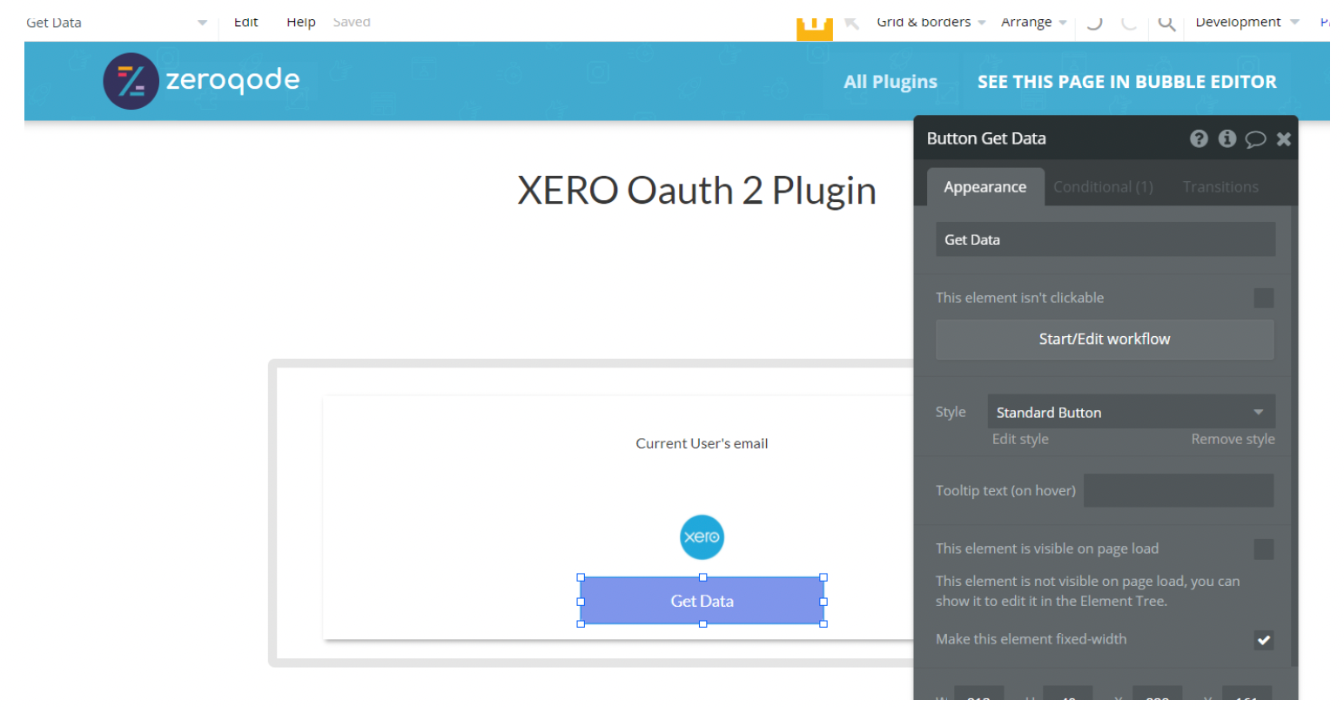The height and width of the screenshot is (707, 1344).
Task: Click the Saved status text
Action: 352,23
